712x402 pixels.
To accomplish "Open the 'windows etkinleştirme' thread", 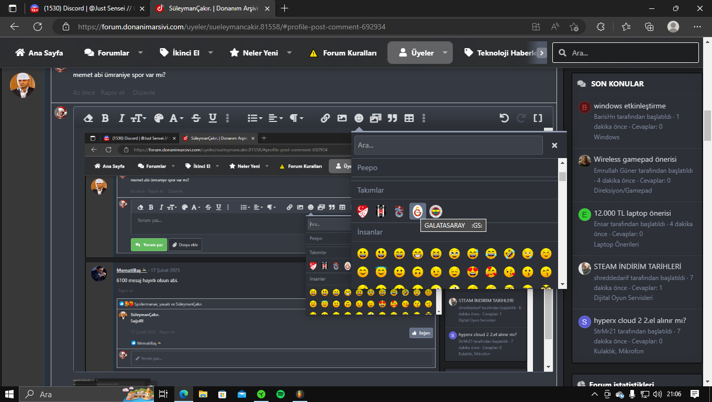I will tap(630, 106).
